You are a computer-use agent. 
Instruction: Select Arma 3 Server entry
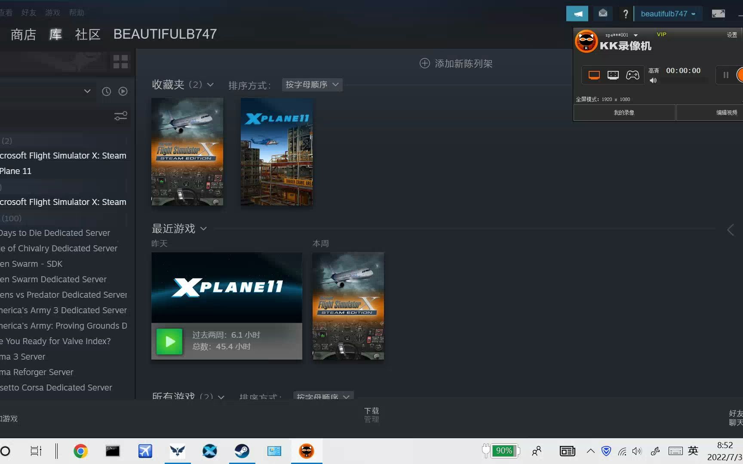[x=23, y=357]
